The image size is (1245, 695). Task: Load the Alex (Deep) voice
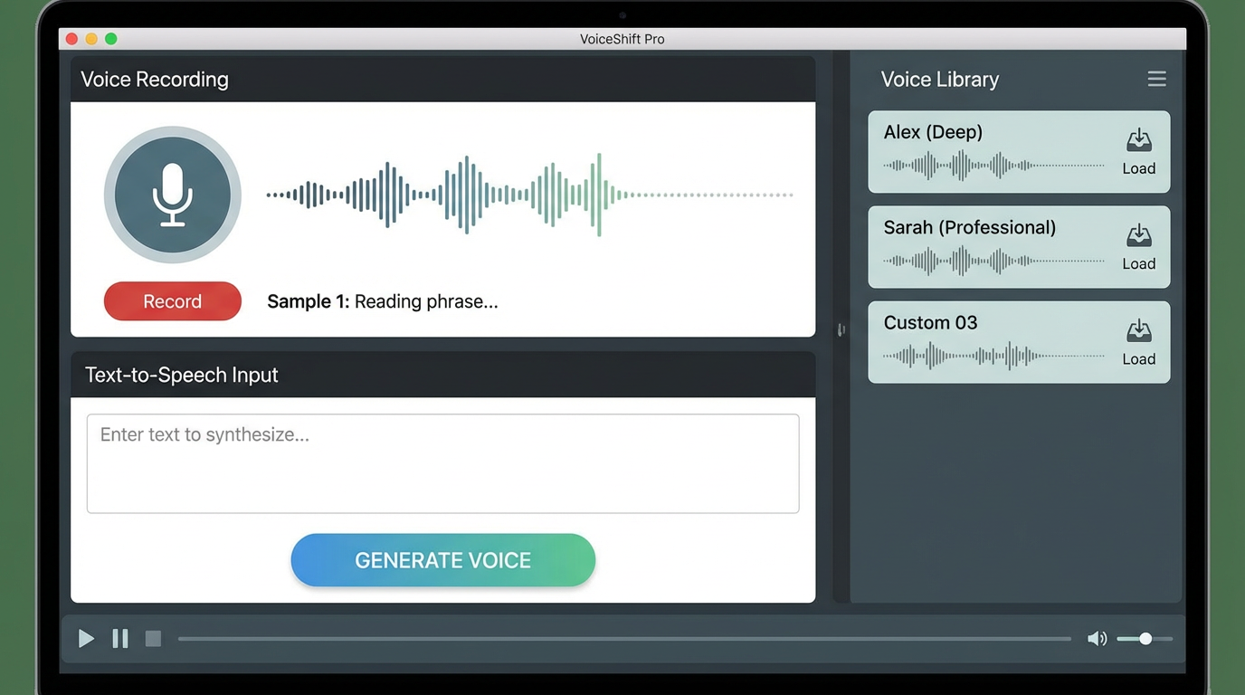point(1138,151)
